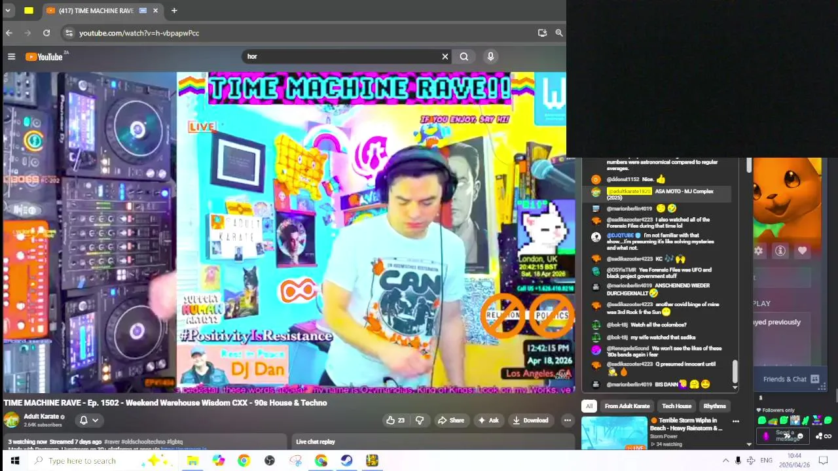Like the video with thumbs-up 23
Screen dimensions: 838x471
tap(395, 420)
